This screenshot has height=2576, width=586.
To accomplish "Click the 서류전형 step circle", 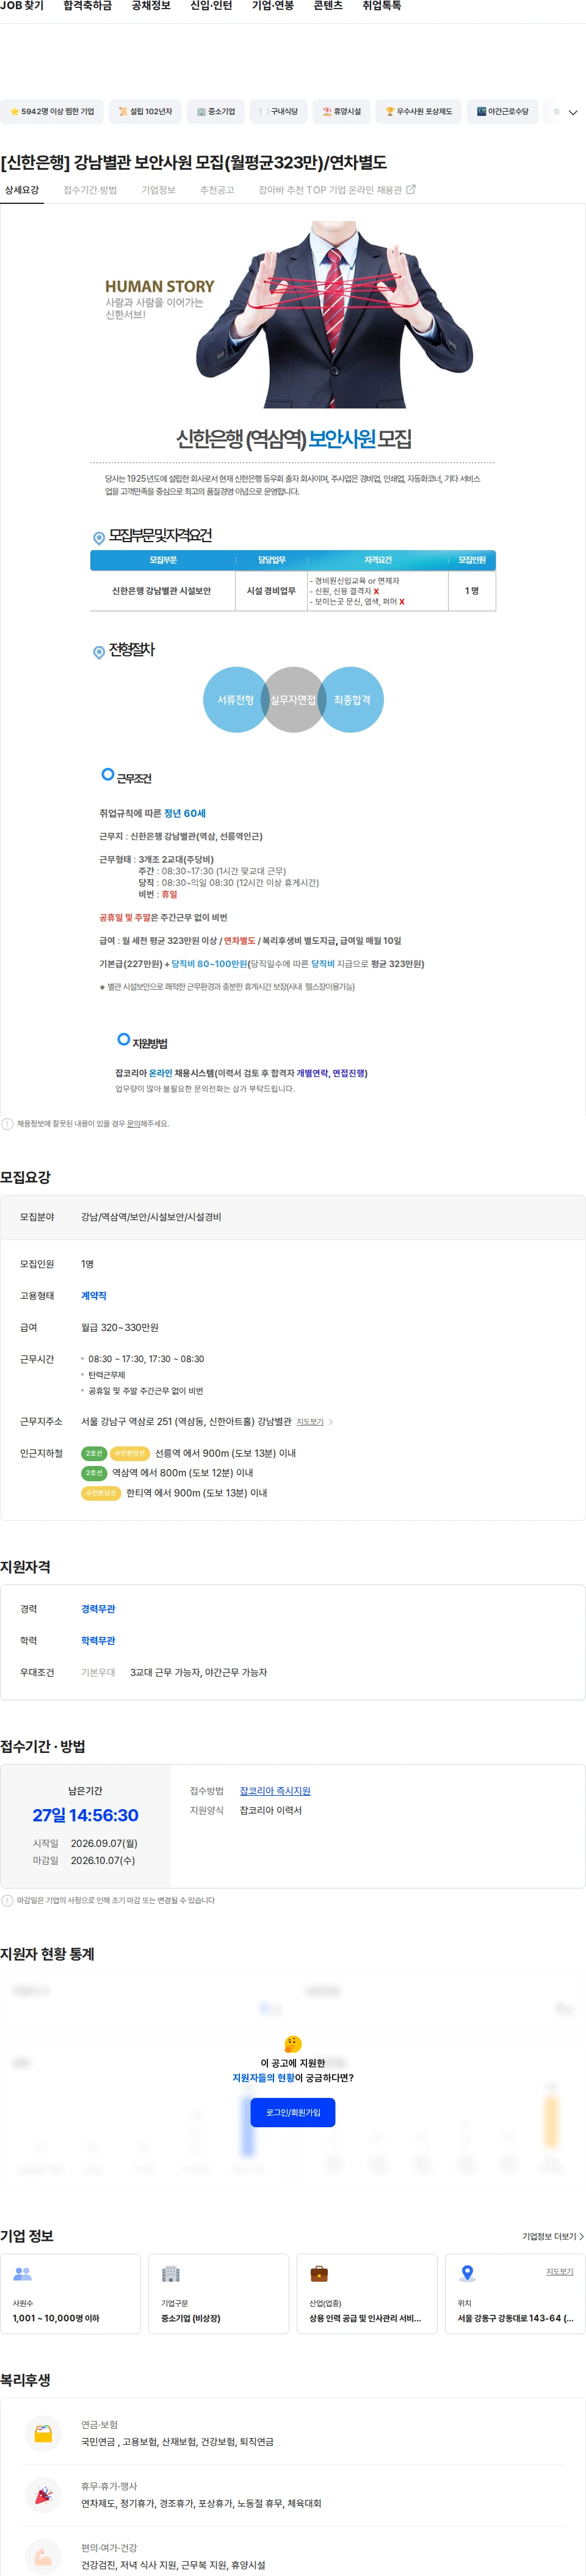I will [235, 700].
